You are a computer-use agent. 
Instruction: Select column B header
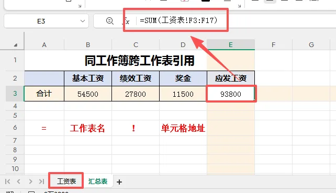(x=88, y=45)
